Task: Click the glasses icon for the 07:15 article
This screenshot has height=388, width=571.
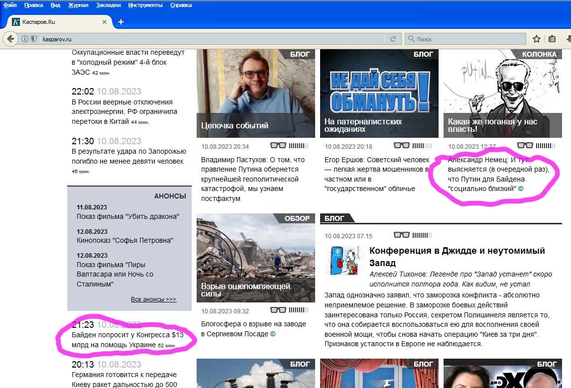Action: click(402, 235)
